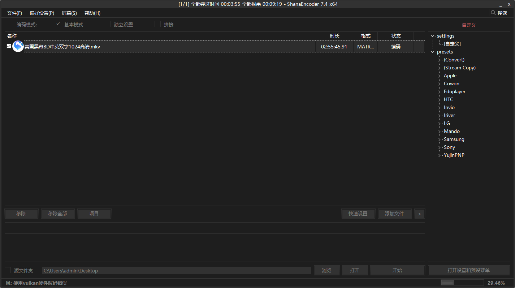Collapse the presets tree node

[x=433, y=52]
